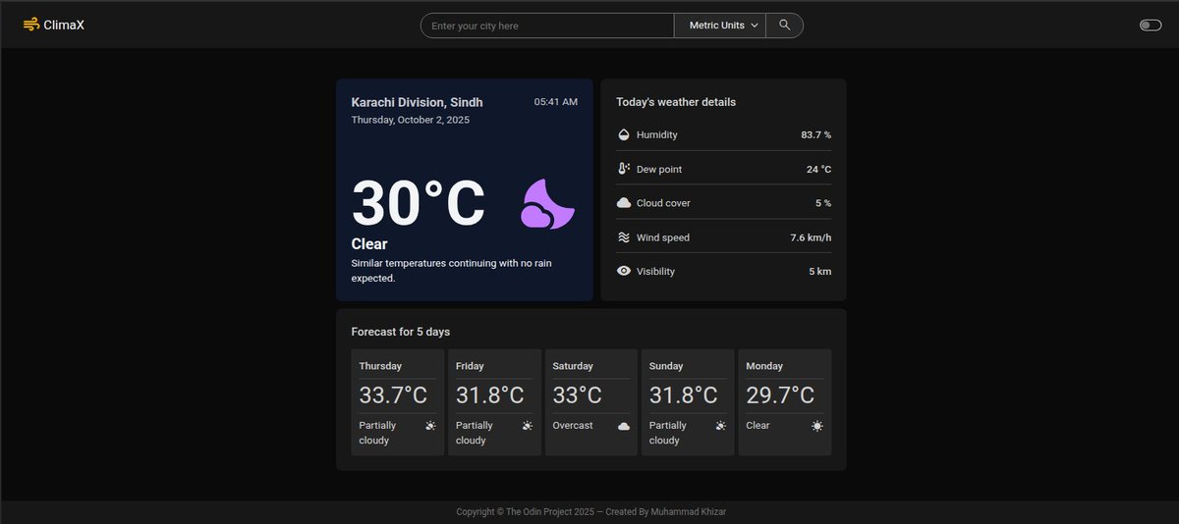Click the purple moon weather icon
The width and height of the screenshot is (1179, 524).
click(548, 204)
